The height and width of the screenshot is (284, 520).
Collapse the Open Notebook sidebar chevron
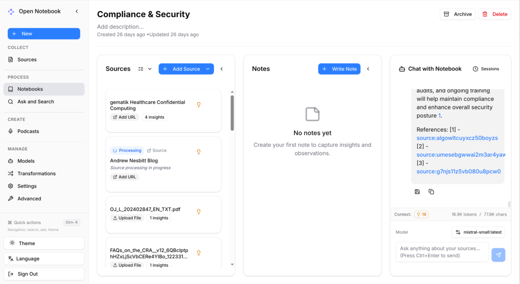point(77,11)
